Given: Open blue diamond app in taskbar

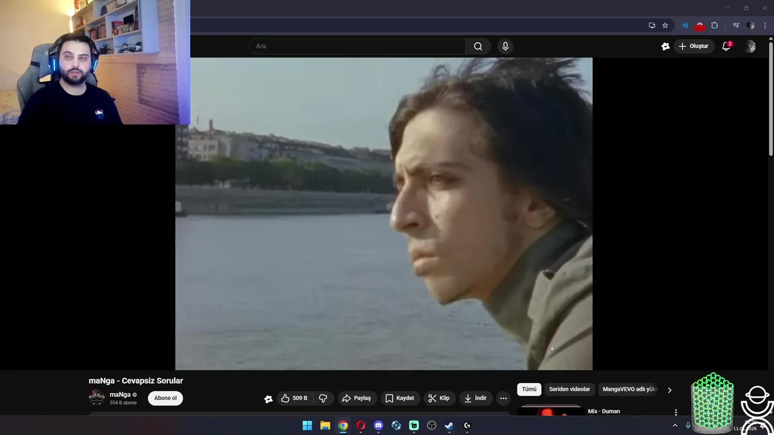Looking at the screenshot, I should coord(396,425).
